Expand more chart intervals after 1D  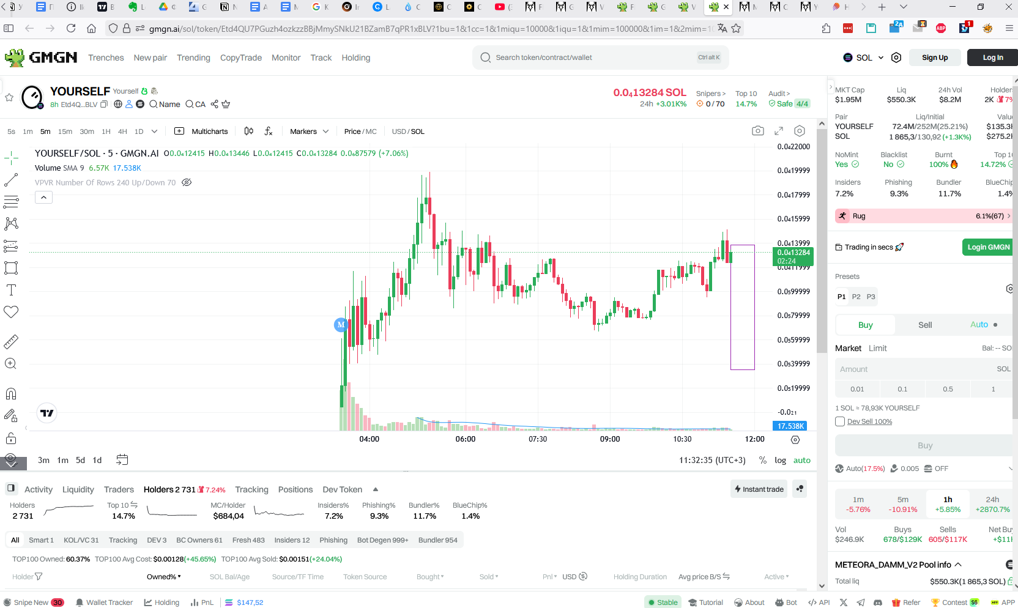coord(154,132)
